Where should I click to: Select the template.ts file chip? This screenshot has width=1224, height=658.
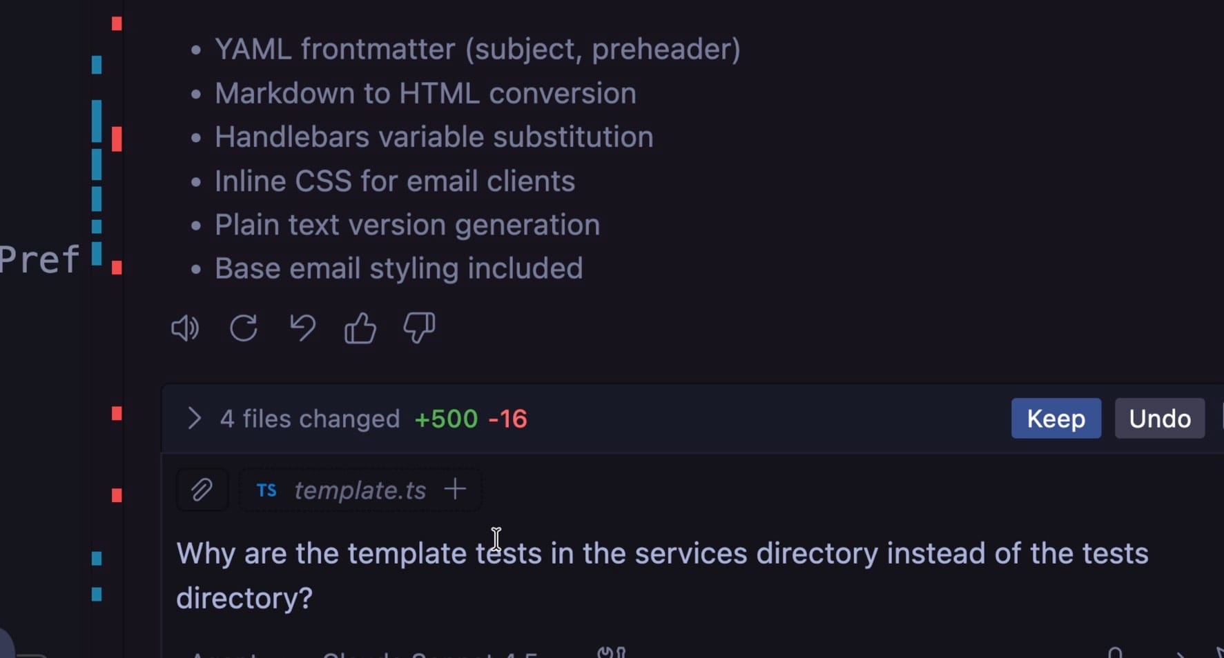[360, 490]
